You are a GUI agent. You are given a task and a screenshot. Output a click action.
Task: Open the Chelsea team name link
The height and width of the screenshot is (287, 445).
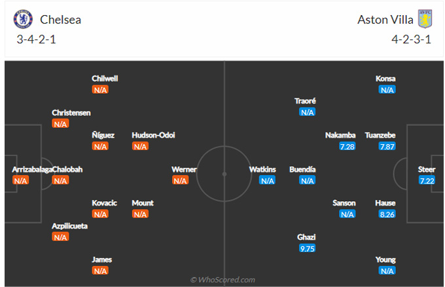60,20
